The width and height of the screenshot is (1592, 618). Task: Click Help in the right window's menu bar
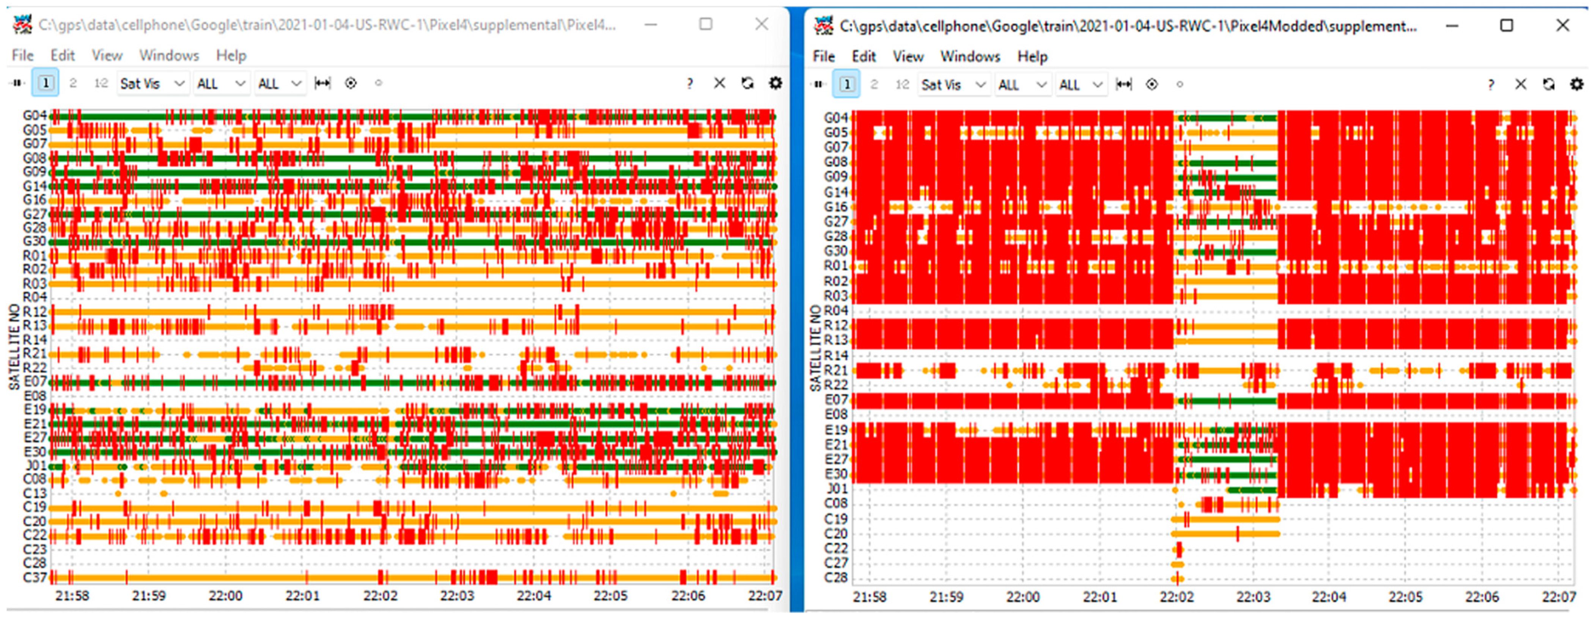(x=1032, y=57)
